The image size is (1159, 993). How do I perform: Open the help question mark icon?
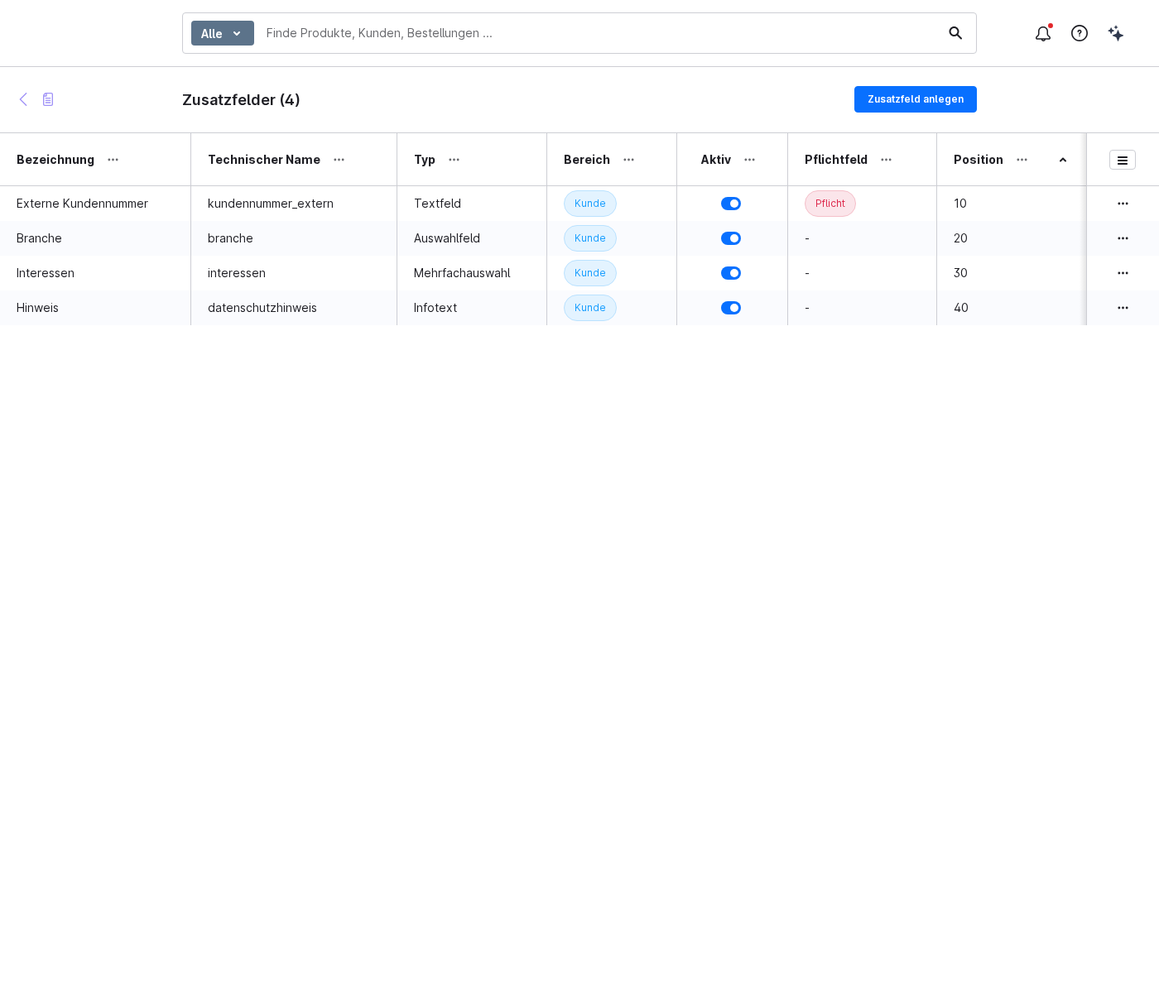click(1080, 33)
